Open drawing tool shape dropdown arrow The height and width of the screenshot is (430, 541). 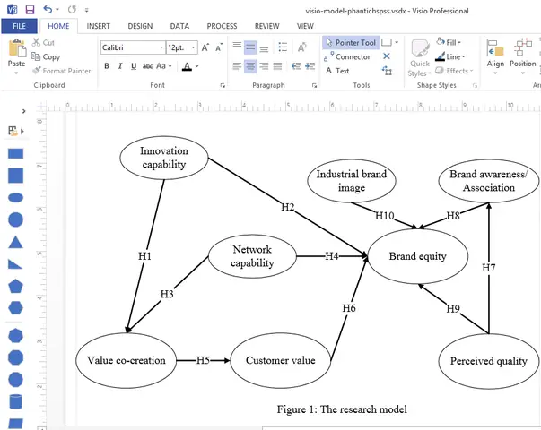coord(397,42)
